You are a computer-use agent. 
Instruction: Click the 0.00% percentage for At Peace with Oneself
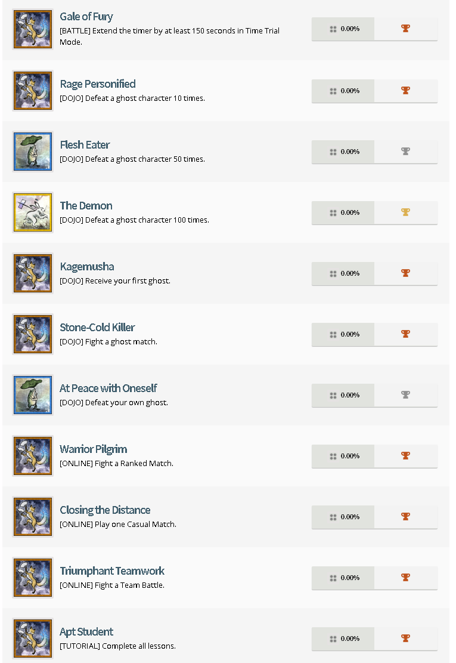[342, 395]
